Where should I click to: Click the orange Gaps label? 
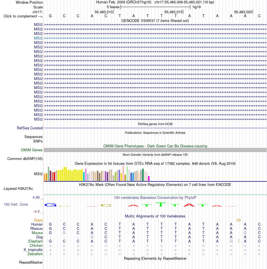coord(38,220)
